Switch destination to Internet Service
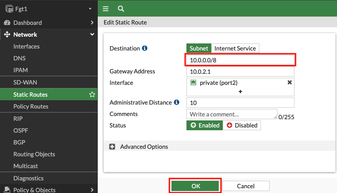The height and width of the screenshot is (193, 337). coord(235,48)
